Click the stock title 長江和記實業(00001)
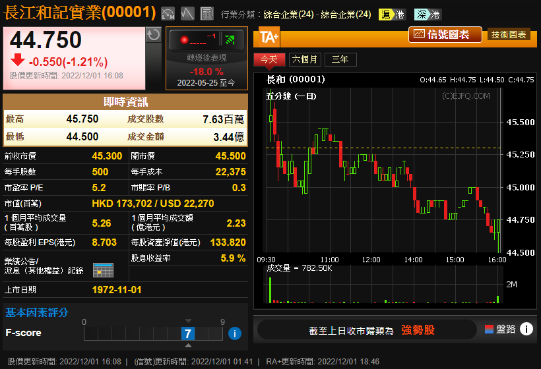Image resolution: width=541 pixels, height=369 pixels. [80, 13]
